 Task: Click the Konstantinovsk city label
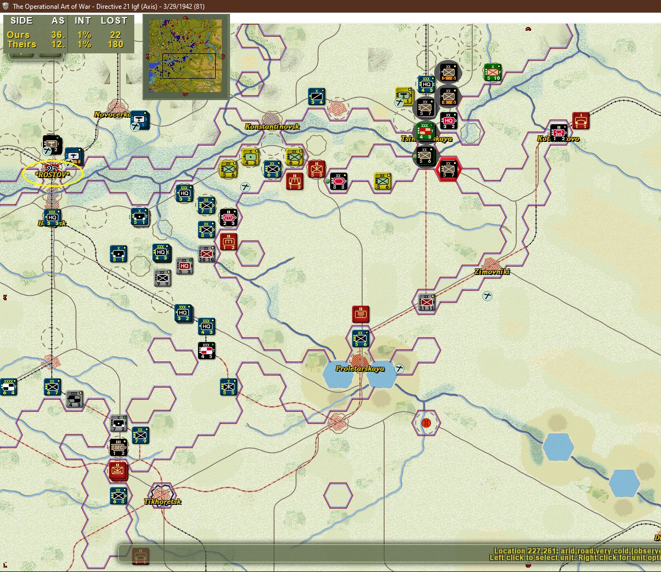(x=272, y=127)
